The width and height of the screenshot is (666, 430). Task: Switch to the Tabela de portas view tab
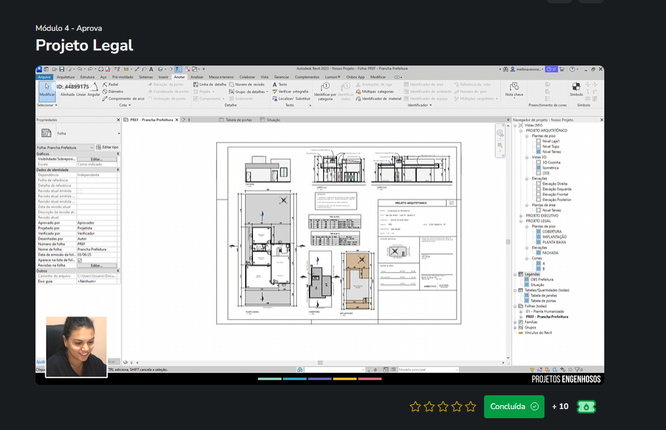[238, 120]
